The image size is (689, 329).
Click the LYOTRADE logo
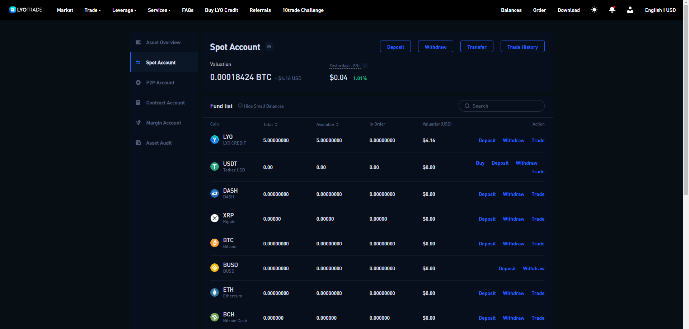pyautogui.click(x=25, y=10)
